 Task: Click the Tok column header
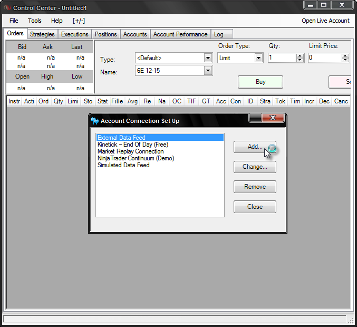[x=280, y=101]
